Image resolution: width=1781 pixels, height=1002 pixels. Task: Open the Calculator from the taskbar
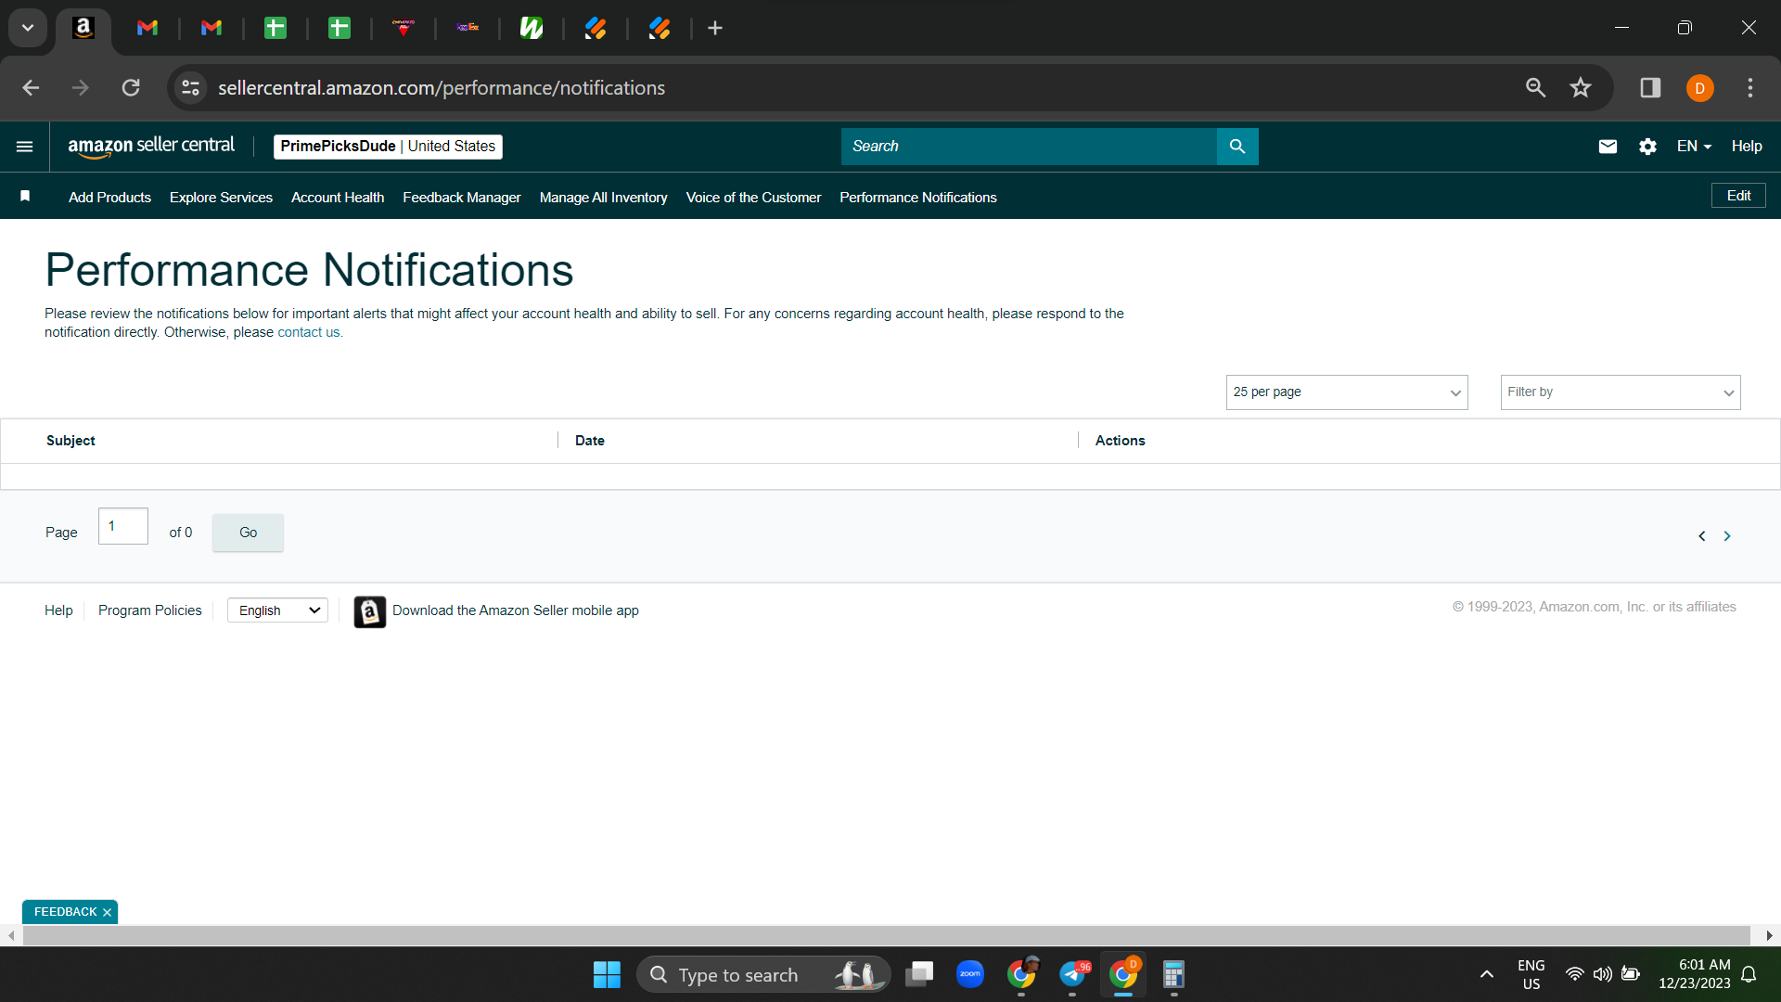pos(1173,974)
